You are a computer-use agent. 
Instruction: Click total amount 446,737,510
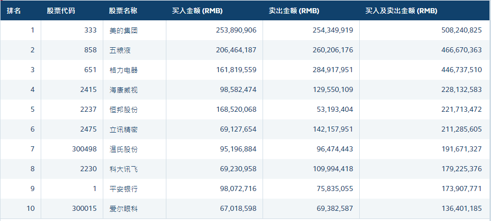[x=461, y=70]
